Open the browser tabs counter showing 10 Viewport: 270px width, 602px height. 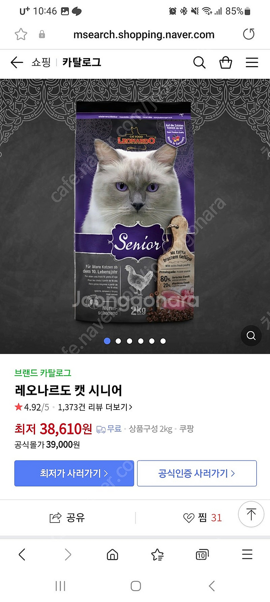[202, 554]
